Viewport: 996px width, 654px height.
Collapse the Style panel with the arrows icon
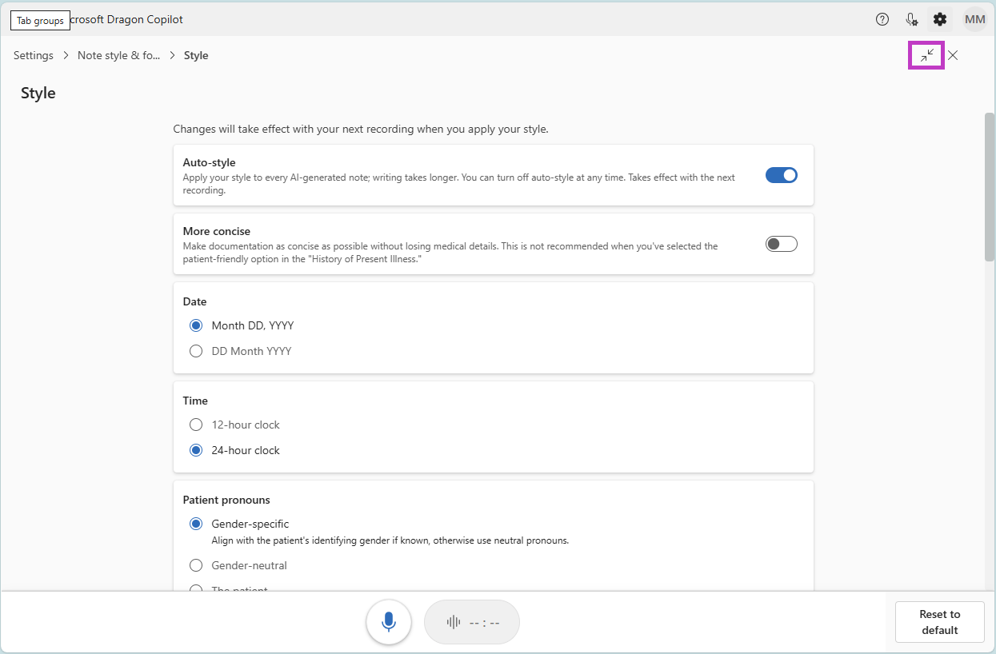coord(927,55)
